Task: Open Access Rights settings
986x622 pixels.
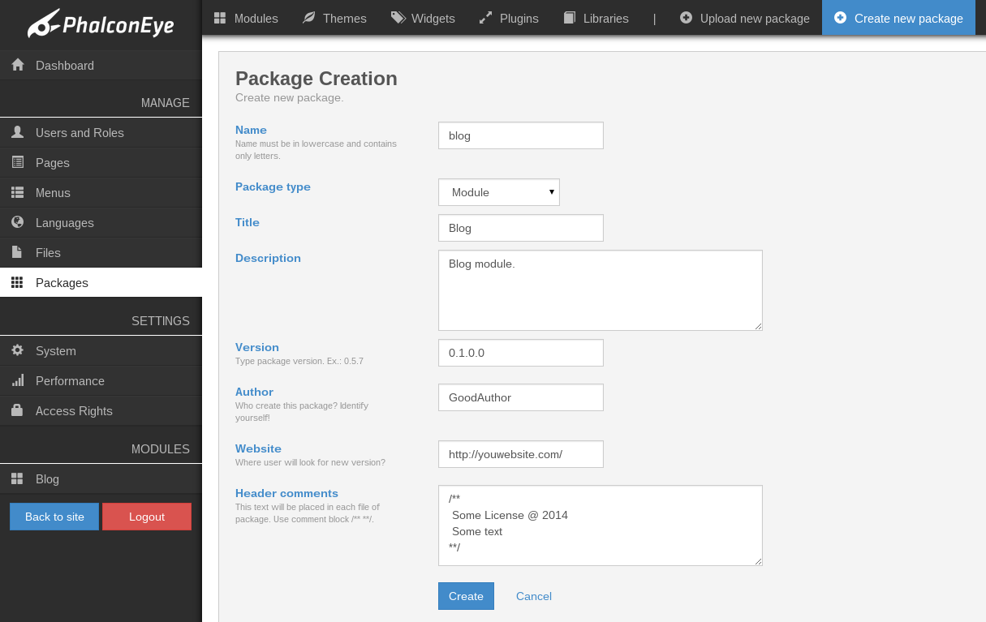Action: [101, 410]
